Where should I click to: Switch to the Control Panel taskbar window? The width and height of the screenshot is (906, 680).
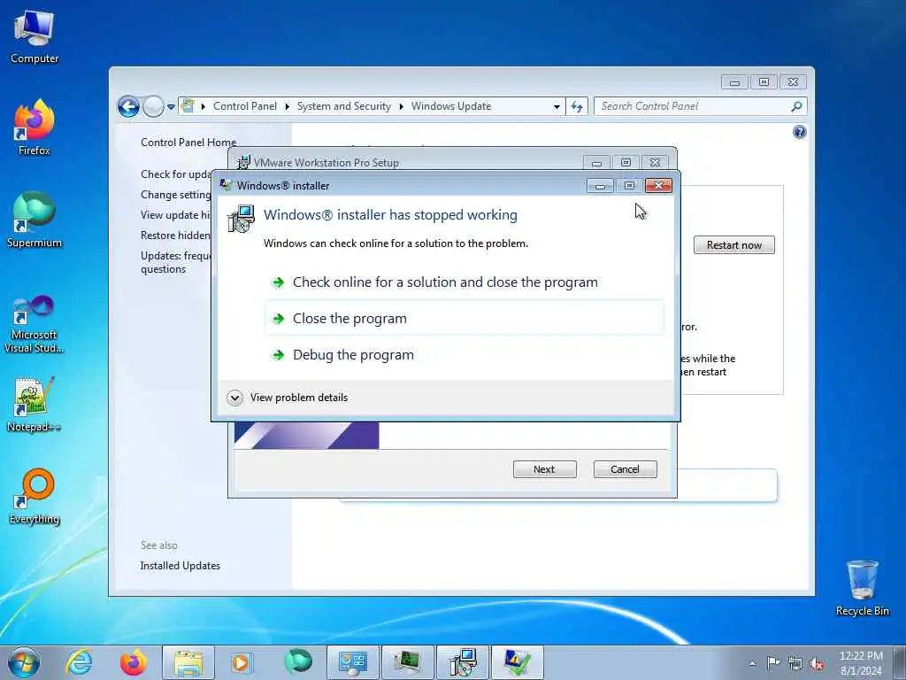(353, 662)
